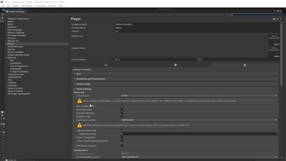The image size is (286, 161).
Task: Click the Color Space warning triangle icon
Action: 80,101
